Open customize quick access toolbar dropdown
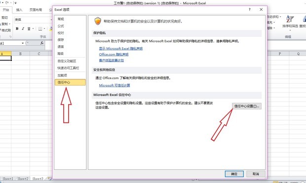306x183 pixels. tap(15, 3)
